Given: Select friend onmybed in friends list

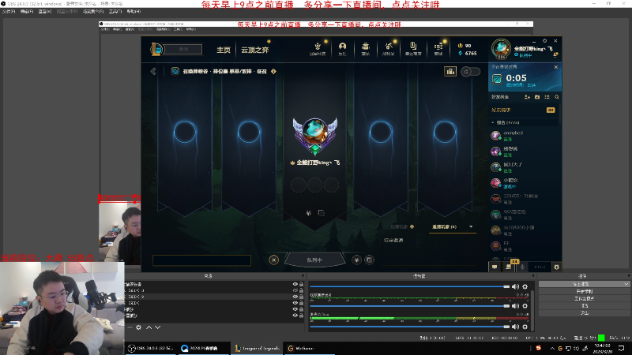Looking at the screenshot, I should point(524,136).
